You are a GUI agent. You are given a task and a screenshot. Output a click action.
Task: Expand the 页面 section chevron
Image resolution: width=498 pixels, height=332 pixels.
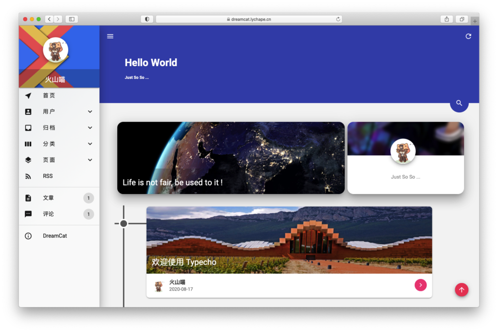tap(90, 160)
